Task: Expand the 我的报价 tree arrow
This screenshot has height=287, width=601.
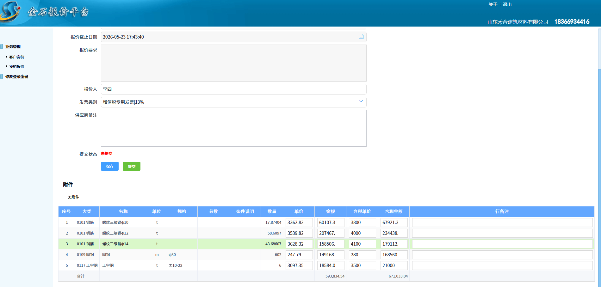Action: [7, 66]
